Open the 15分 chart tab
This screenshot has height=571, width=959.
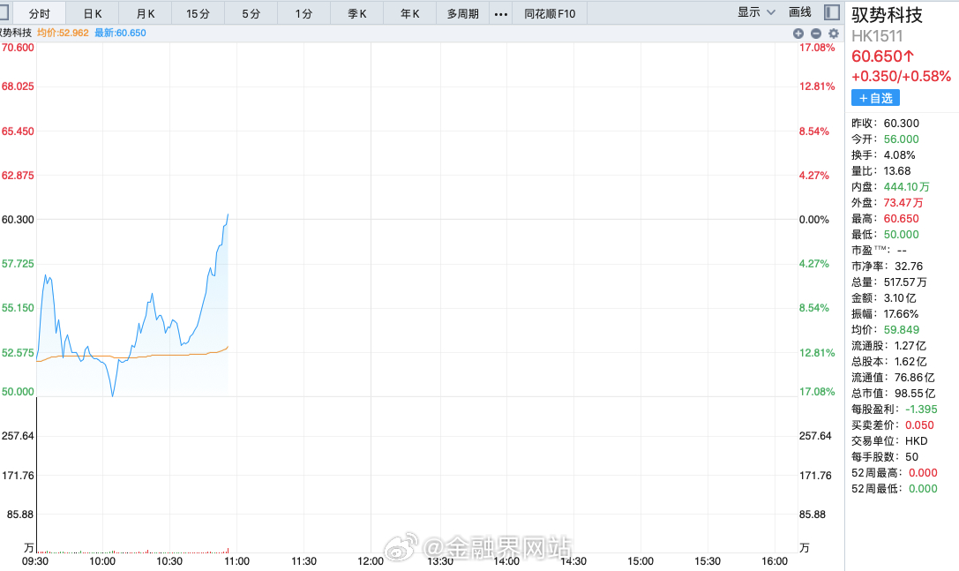(198, 13)
